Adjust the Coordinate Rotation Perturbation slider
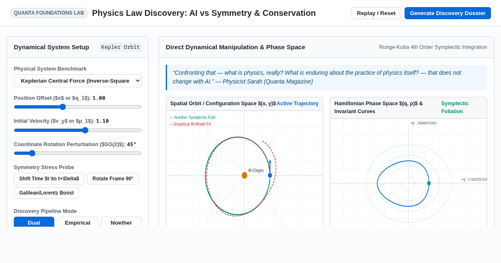Image resolution: width=501 pixels, height=263 pixels. [78, 153]
